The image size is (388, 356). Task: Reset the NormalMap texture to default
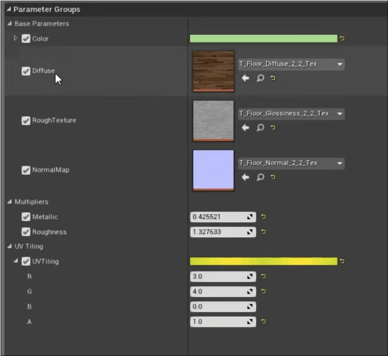[273, 177]
